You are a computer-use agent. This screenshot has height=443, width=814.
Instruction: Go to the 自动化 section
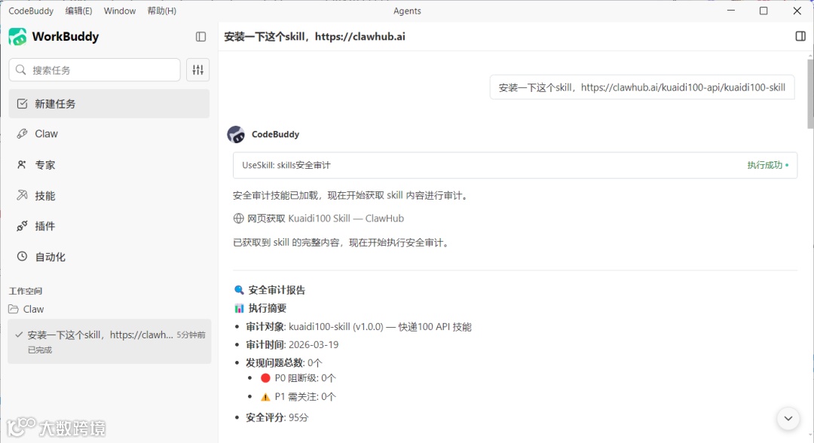109,257
